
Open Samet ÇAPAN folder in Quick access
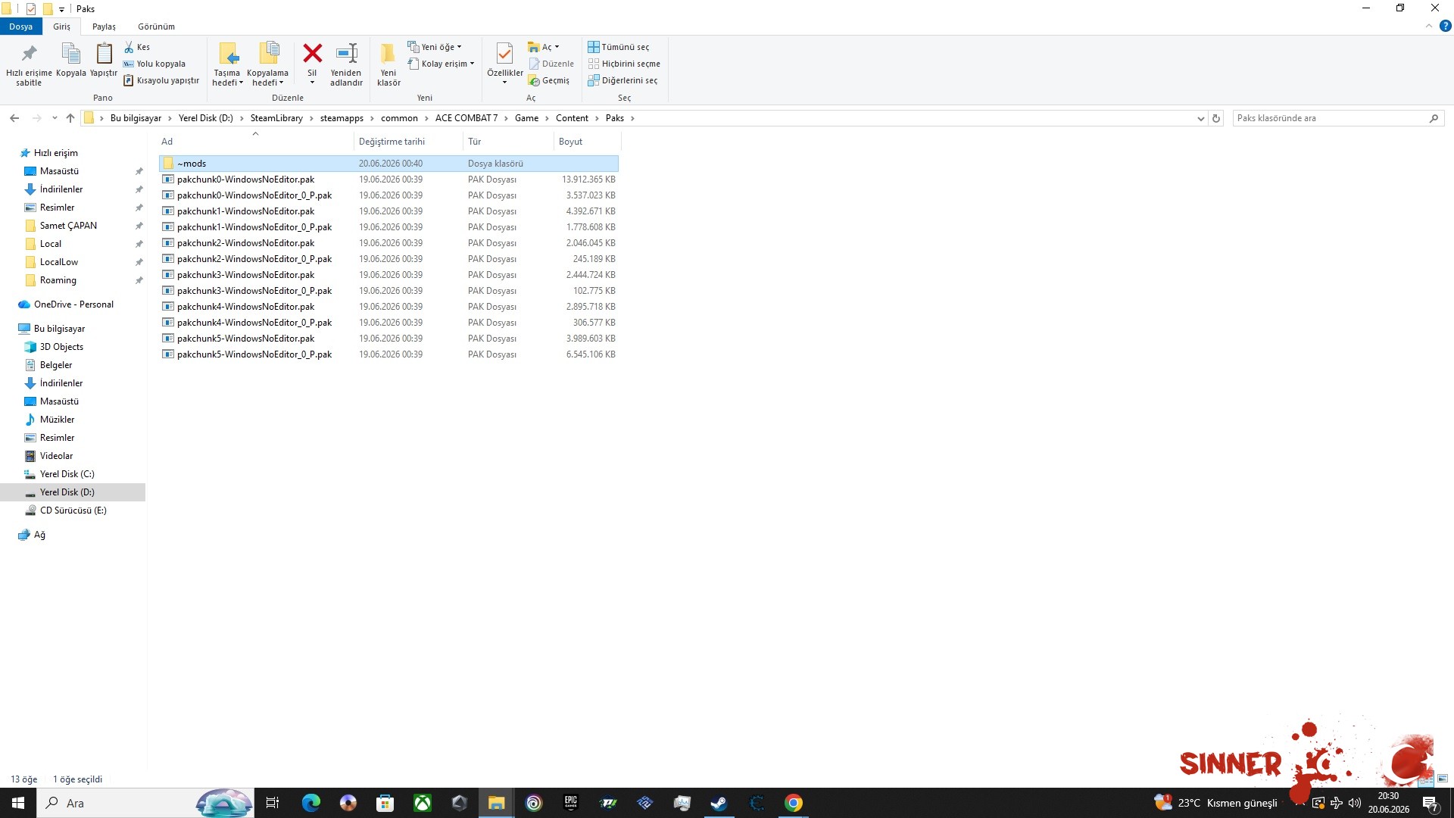(68, 226)
